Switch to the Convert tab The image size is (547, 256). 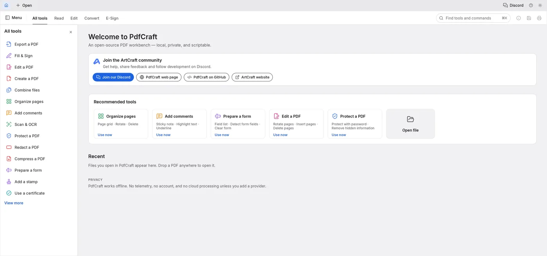click(92, 18)
